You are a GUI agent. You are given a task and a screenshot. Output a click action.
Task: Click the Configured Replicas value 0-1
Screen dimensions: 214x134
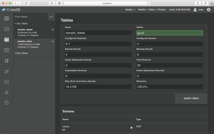98,44
